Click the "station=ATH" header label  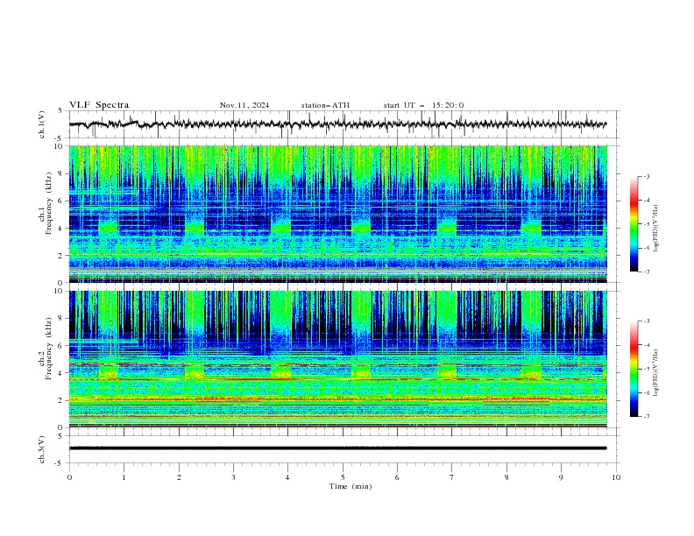point(325,105)
